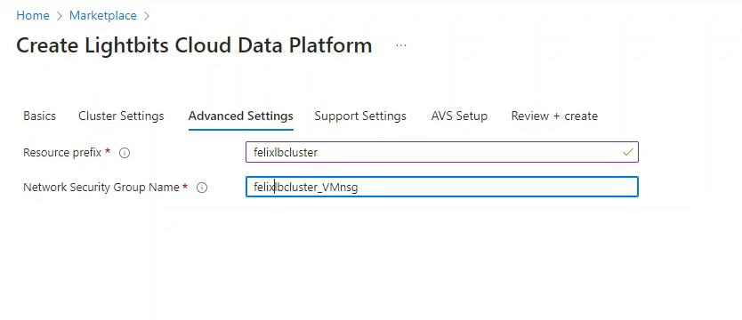Click the Network Security Group Name label

click(101, 188)
